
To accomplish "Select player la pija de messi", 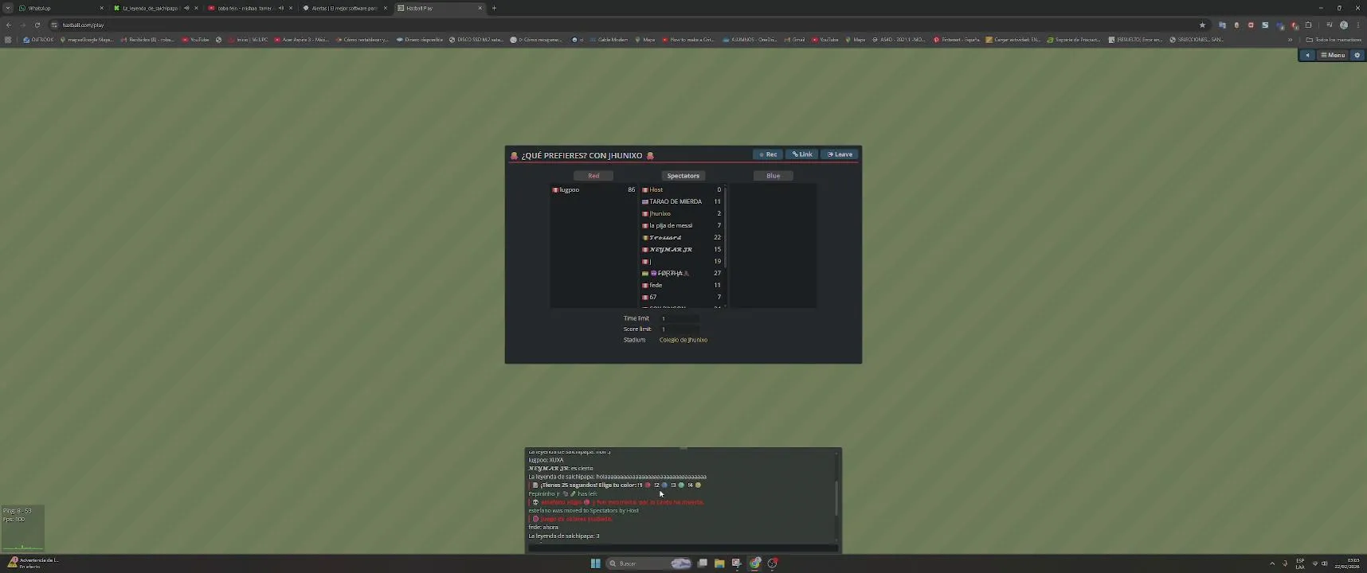I will (681, 225).
